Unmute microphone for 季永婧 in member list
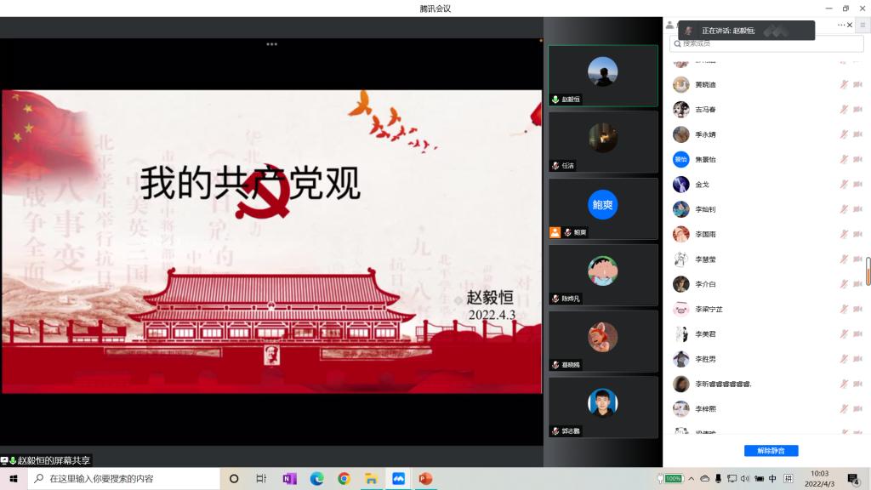Screen dimensions: 871x490 [844, 134]
